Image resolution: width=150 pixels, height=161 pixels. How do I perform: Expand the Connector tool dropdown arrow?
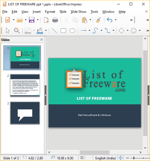click(x=113, y=30)
